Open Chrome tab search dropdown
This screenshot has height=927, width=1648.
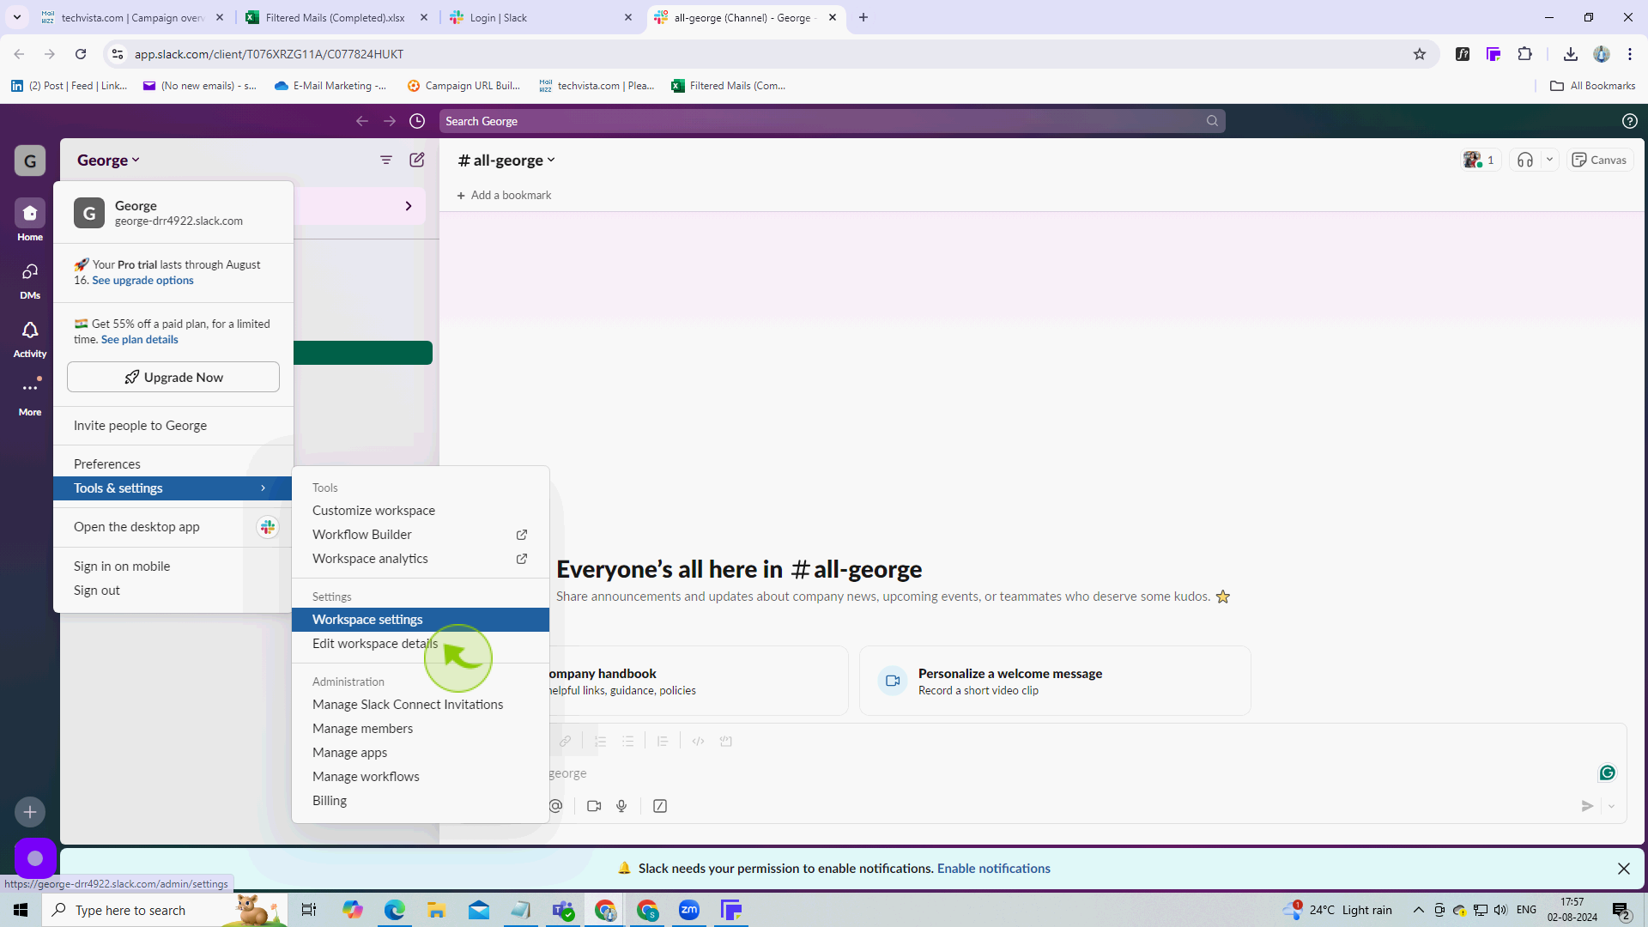point(16,17)
